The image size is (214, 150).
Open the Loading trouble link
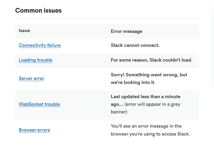pos(36,60)
